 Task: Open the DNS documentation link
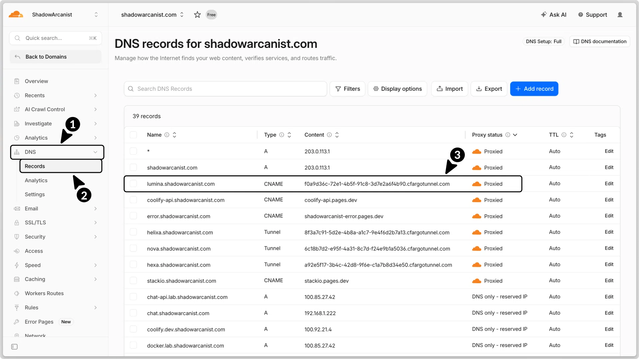click(x=600, y=42)
